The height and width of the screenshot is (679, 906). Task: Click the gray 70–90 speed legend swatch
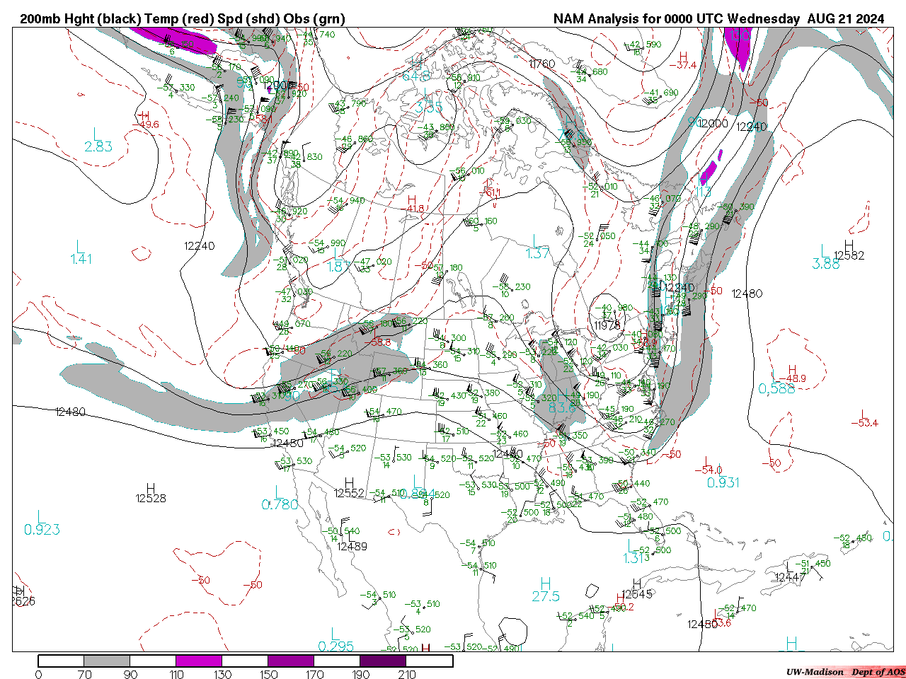tap(107, 661)
